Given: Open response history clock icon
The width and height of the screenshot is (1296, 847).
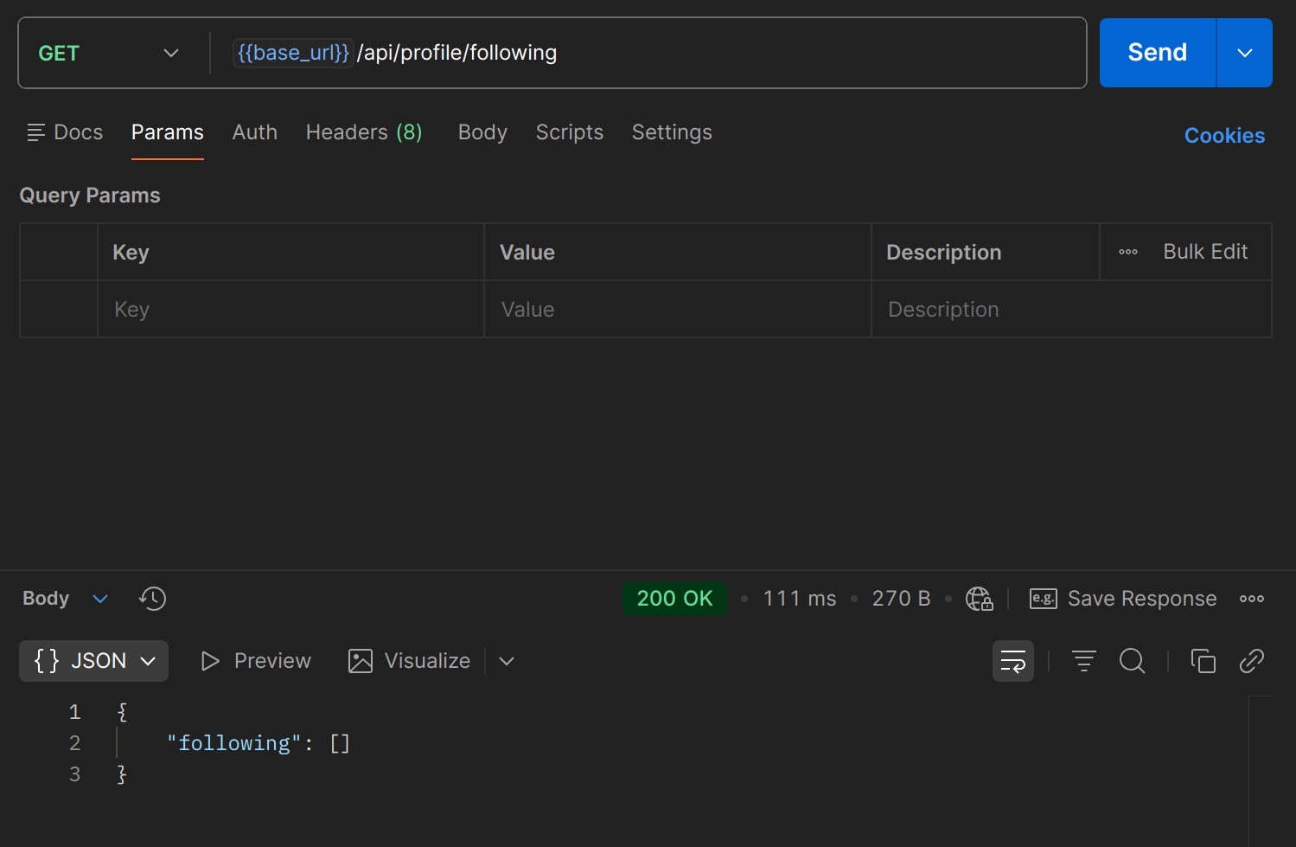Looking at the screenshot, I should [x=152, y=599].
